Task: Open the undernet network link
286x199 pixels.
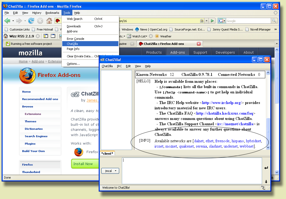Action: 231,146
